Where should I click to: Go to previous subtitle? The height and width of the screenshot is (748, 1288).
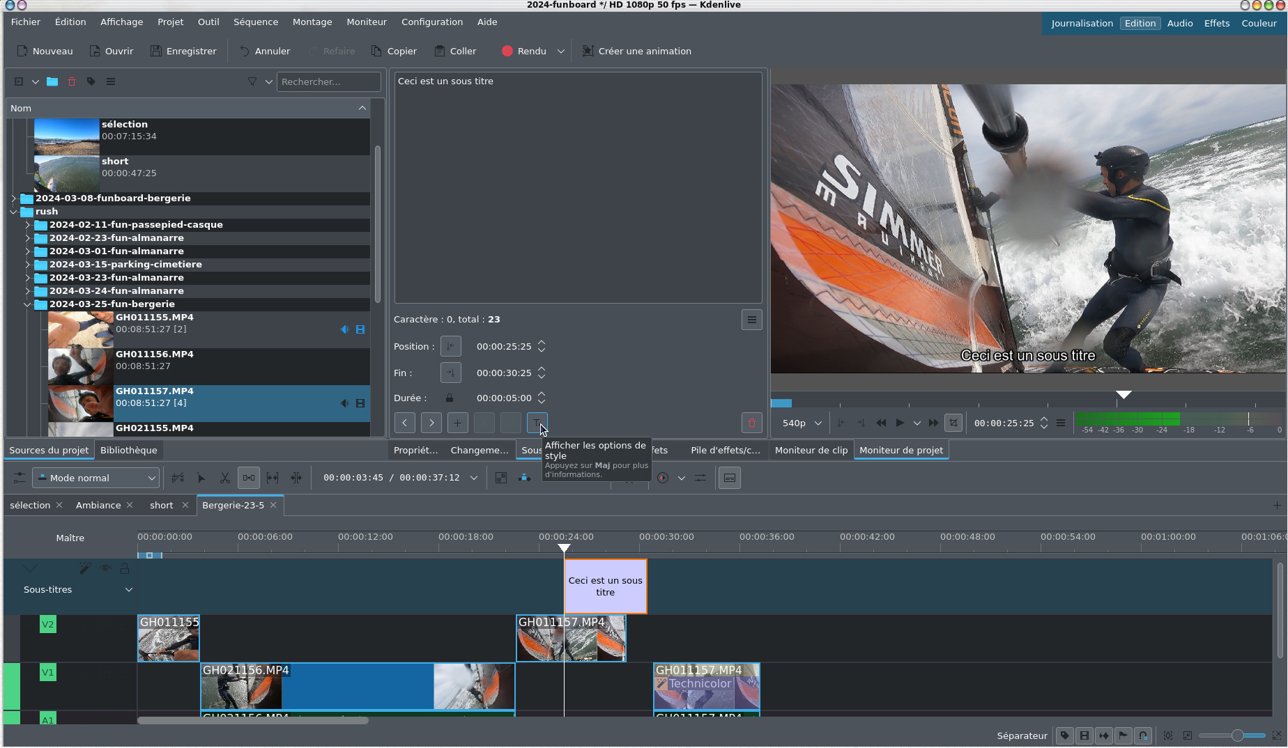tap(404, 423)
